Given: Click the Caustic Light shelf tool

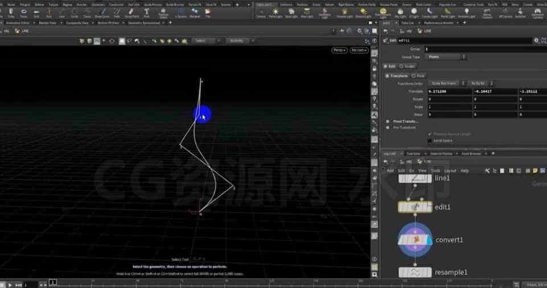Looking at the screenshot, I should coord(429,13).
